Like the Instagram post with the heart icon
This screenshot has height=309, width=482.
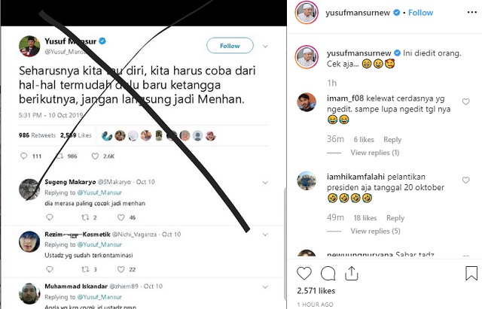point(304,273)
